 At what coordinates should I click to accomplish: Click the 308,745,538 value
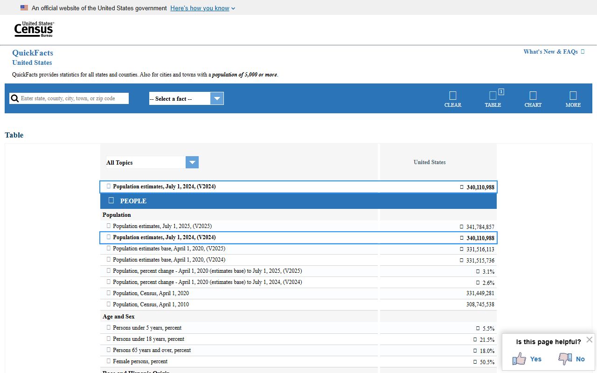point(480,304)
